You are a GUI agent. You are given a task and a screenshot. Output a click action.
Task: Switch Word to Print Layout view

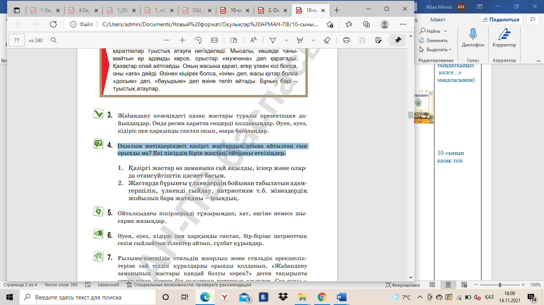tap(448, 285)
